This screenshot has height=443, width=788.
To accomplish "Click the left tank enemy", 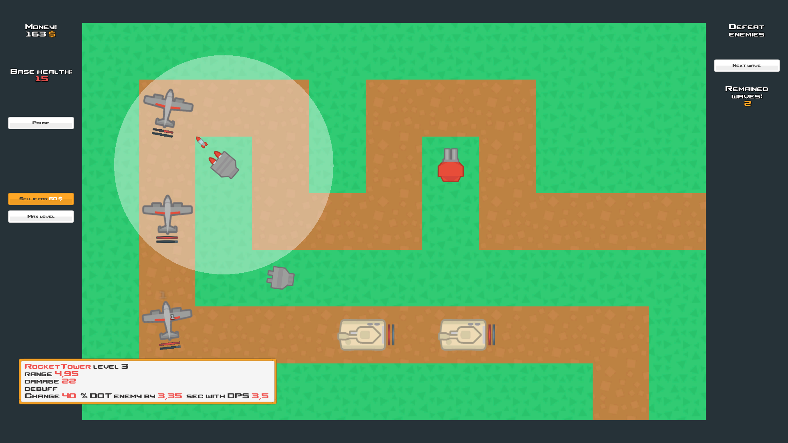I will pyautogui.click(x=362, y=334).
